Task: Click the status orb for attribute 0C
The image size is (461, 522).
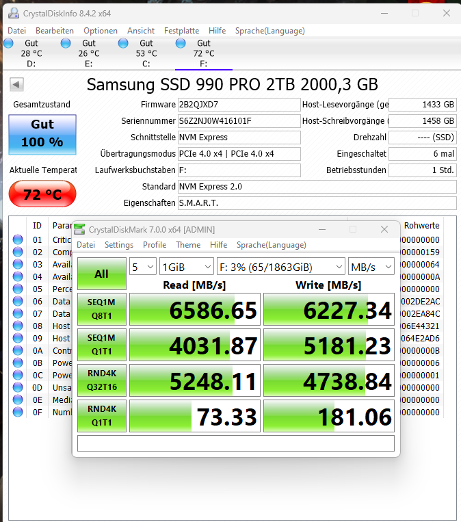Action: 18,375
